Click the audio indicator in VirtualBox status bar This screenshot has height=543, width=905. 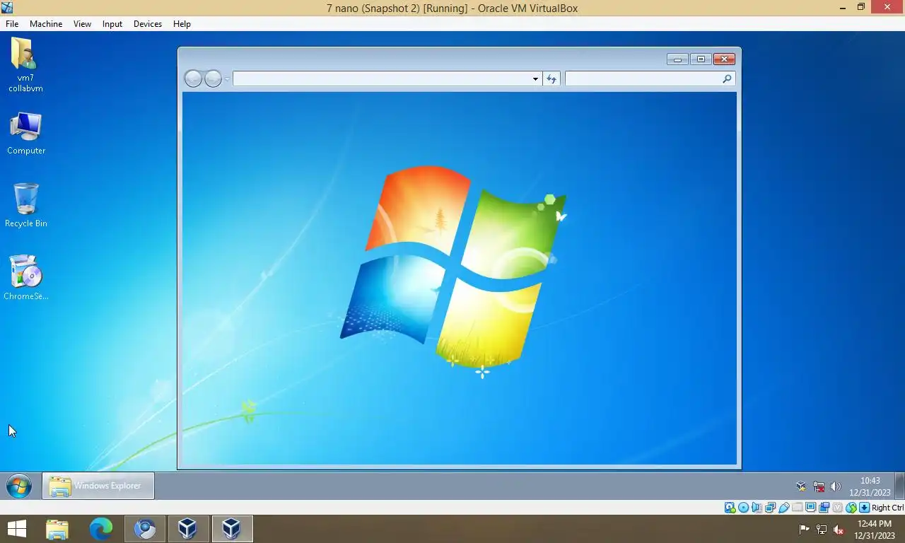(x=757, y=508)
